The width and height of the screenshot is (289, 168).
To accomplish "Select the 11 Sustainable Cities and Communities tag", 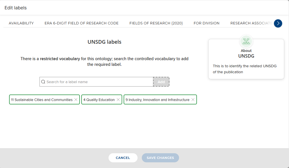I will (42, 100).
